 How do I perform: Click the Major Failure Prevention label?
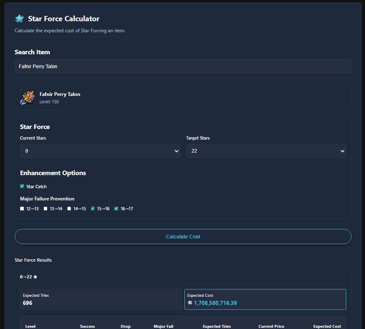(x=47, y=199)
